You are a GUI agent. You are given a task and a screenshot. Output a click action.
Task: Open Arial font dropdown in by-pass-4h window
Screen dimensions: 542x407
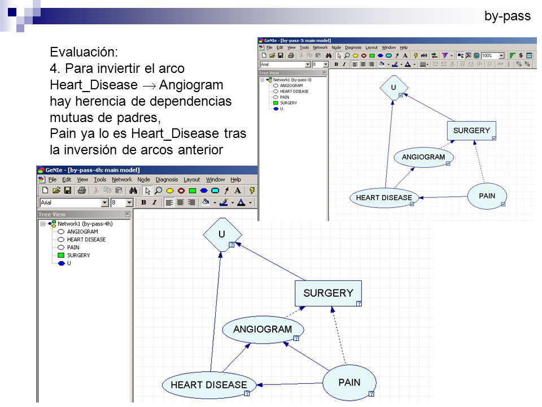(x=105, y=202)
